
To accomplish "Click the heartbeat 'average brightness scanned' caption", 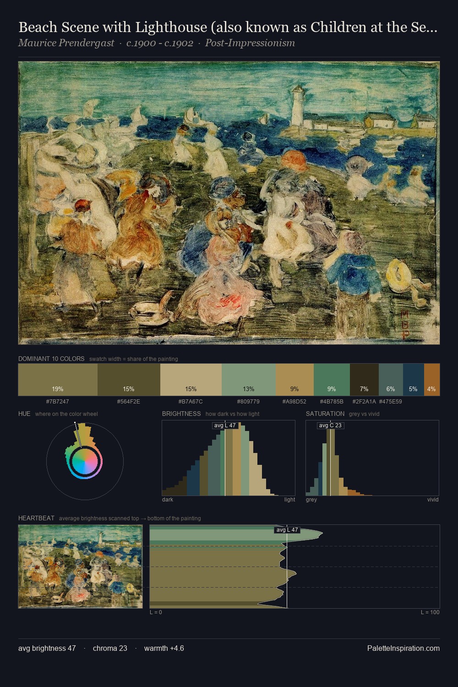I will pos(130,518).
